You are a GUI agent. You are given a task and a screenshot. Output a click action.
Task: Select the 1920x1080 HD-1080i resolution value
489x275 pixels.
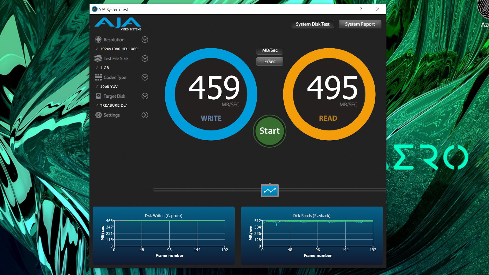pos(119,49)
